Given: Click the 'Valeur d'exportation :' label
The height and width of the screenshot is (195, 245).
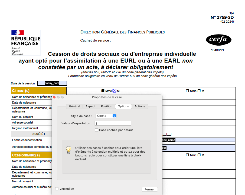Looking at the screenshot, I should coord(77,123).
